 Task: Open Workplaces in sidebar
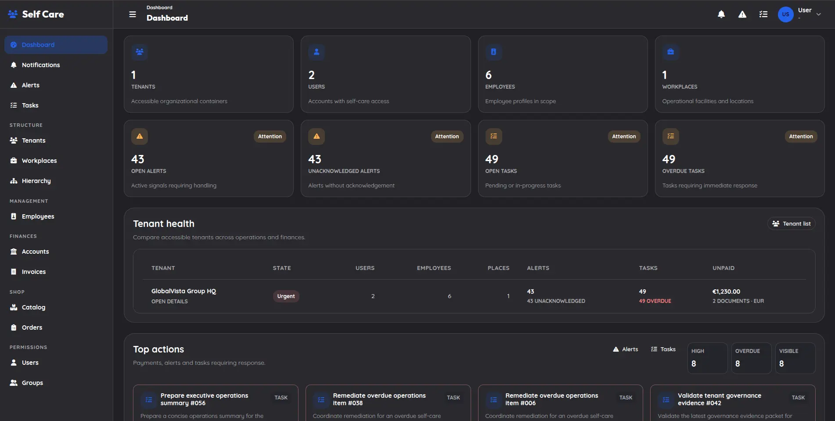pos(56,161)
